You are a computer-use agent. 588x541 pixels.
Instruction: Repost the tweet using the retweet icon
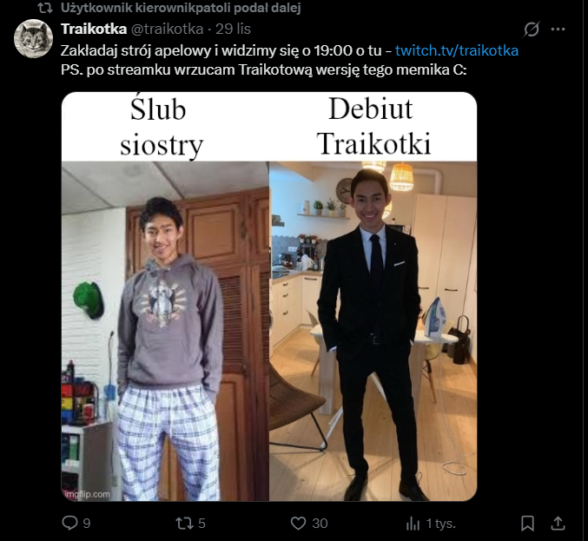184,524
